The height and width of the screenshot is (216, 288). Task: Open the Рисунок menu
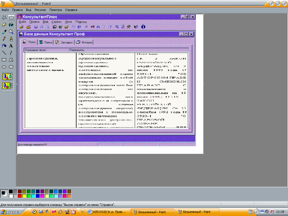[40, 10]
